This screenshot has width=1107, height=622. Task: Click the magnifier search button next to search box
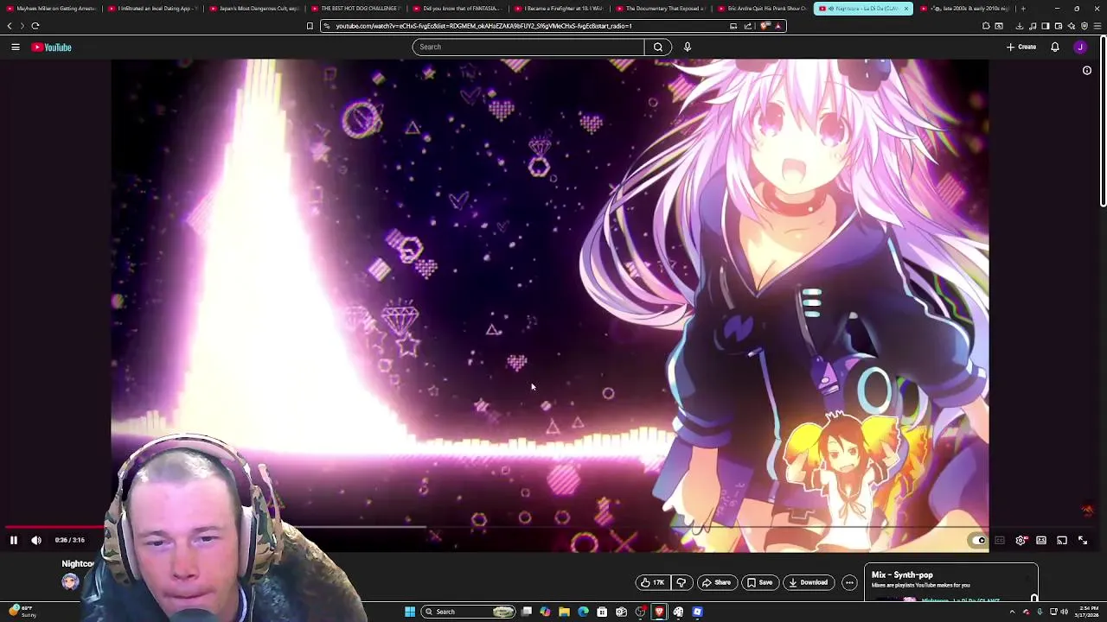click(x=658, y=47)
